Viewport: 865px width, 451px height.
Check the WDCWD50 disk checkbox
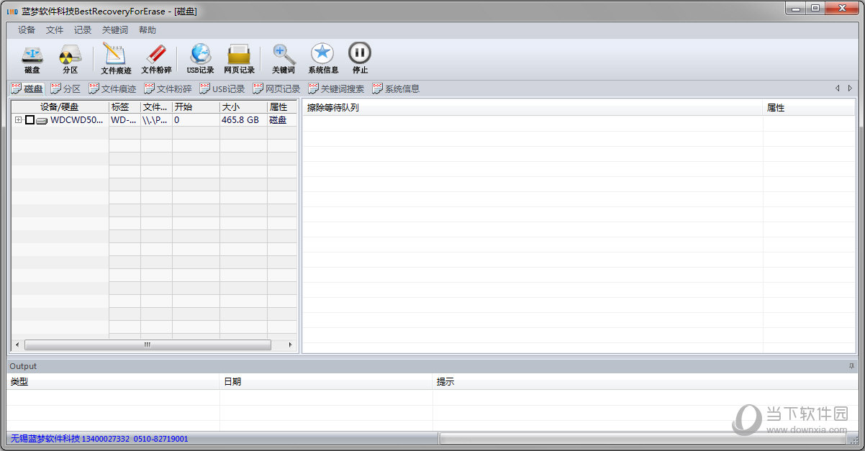coord(30,120)
